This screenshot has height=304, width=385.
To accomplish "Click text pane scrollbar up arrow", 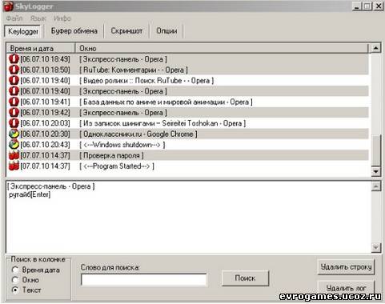I will (x=375, y=186).
